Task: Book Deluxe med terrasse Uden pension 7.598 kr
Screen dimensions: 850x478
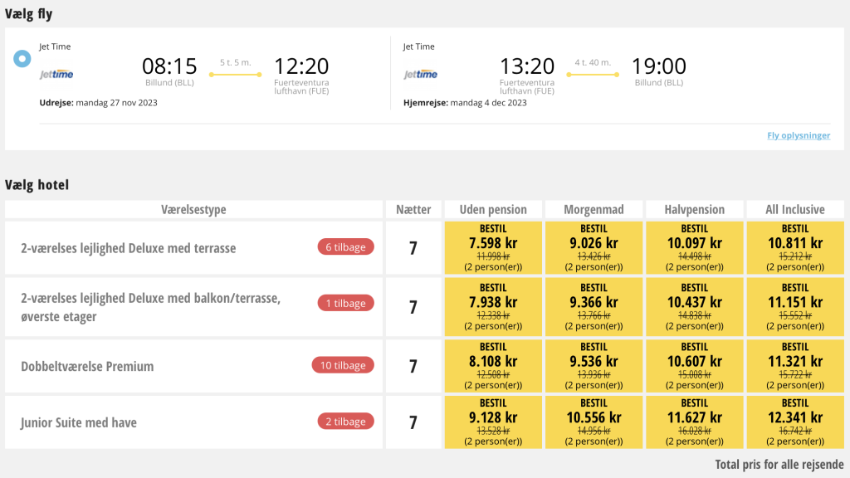Action: click(493, 247)
